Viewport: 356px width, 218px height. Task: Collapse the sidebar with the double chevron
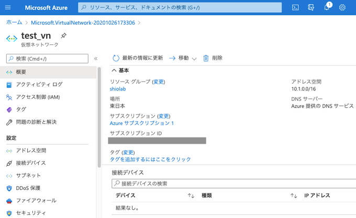[96, 59]
